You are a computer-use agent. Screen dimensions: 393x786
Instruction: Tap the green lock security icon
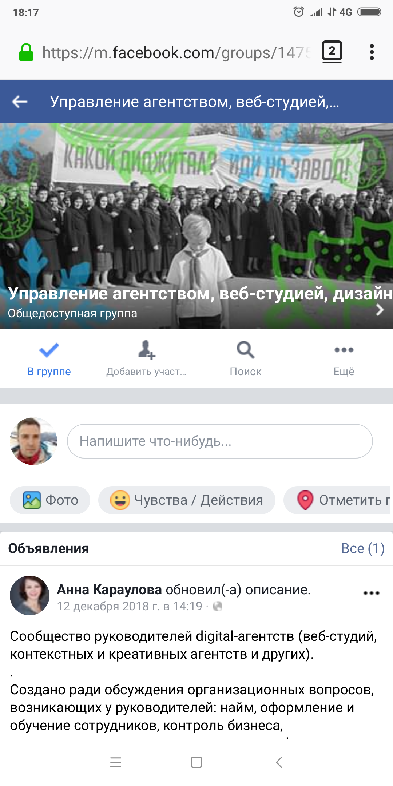pos(26,52)
